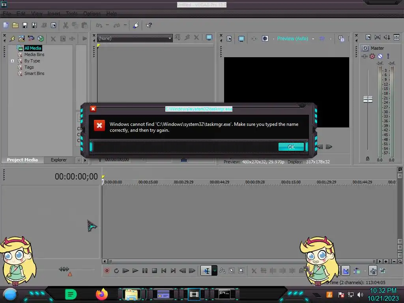Lock the Master fader channels
This screenshot has height=303, width=404.
click(368, 159)
